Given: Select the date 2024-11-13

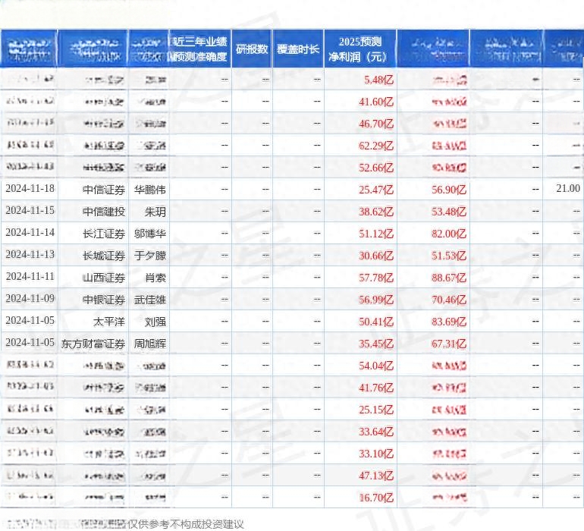Looking at the screenshot, I should 30,255.
